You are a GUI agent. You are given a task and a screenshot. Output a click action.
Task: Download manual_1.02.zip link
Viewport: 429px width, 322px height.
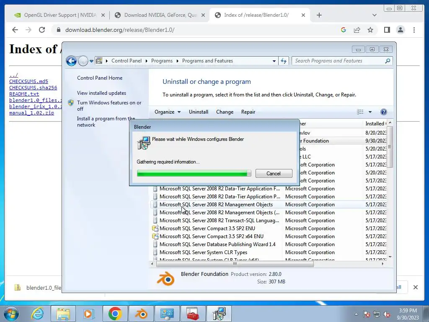[x=31, y=113]
